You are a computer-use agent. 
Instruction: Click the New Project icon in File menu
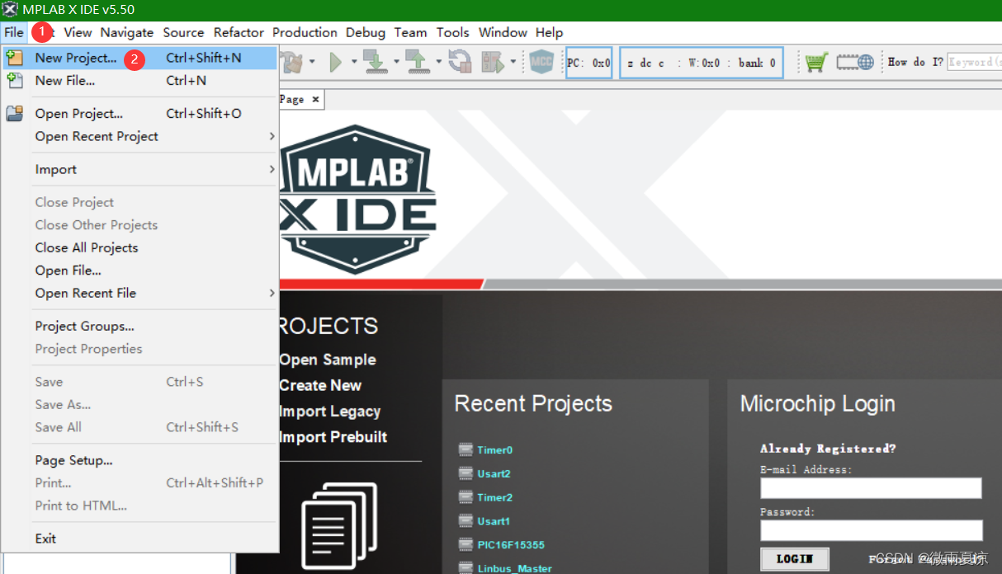(14, 58)
